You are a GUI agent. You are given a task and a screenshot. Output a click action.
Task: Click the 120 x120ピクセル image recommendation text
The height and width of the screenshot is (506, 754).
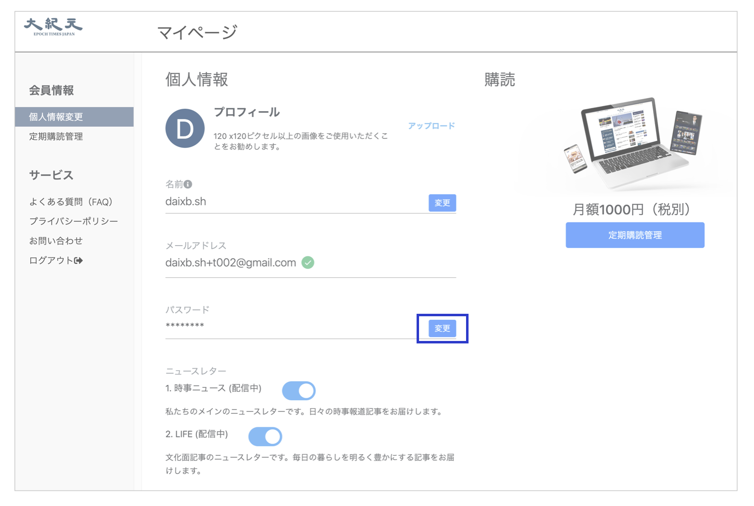301,141
